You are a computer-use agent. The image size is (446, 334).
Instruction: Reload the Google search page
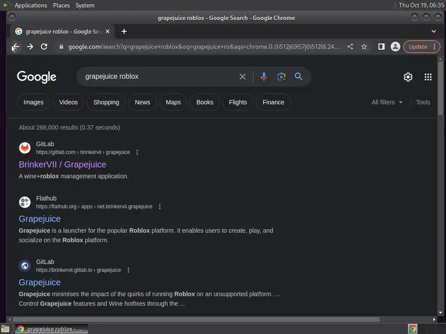44,47
